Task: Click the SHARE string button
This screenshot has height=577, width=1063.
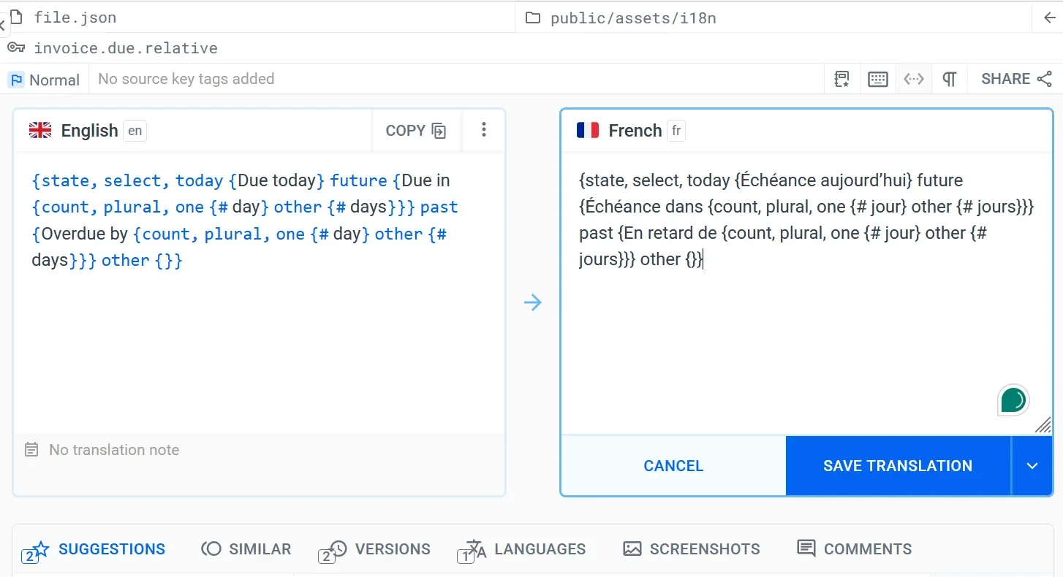Action: [x=1016, y=80]
